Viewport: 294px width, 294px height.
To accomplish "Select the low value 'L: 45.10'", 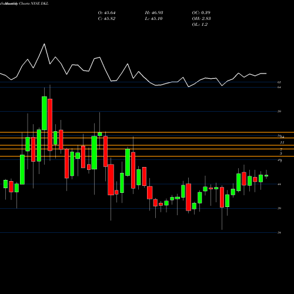I will coord(153,19).
